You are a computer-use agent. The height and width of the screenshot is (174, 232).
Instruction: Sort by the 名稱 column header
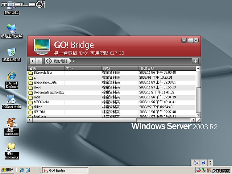[x=46, y=68]
